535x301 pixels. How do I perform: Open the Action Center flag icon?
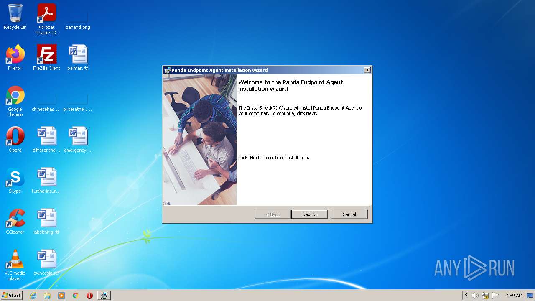[x=495, y=296]
